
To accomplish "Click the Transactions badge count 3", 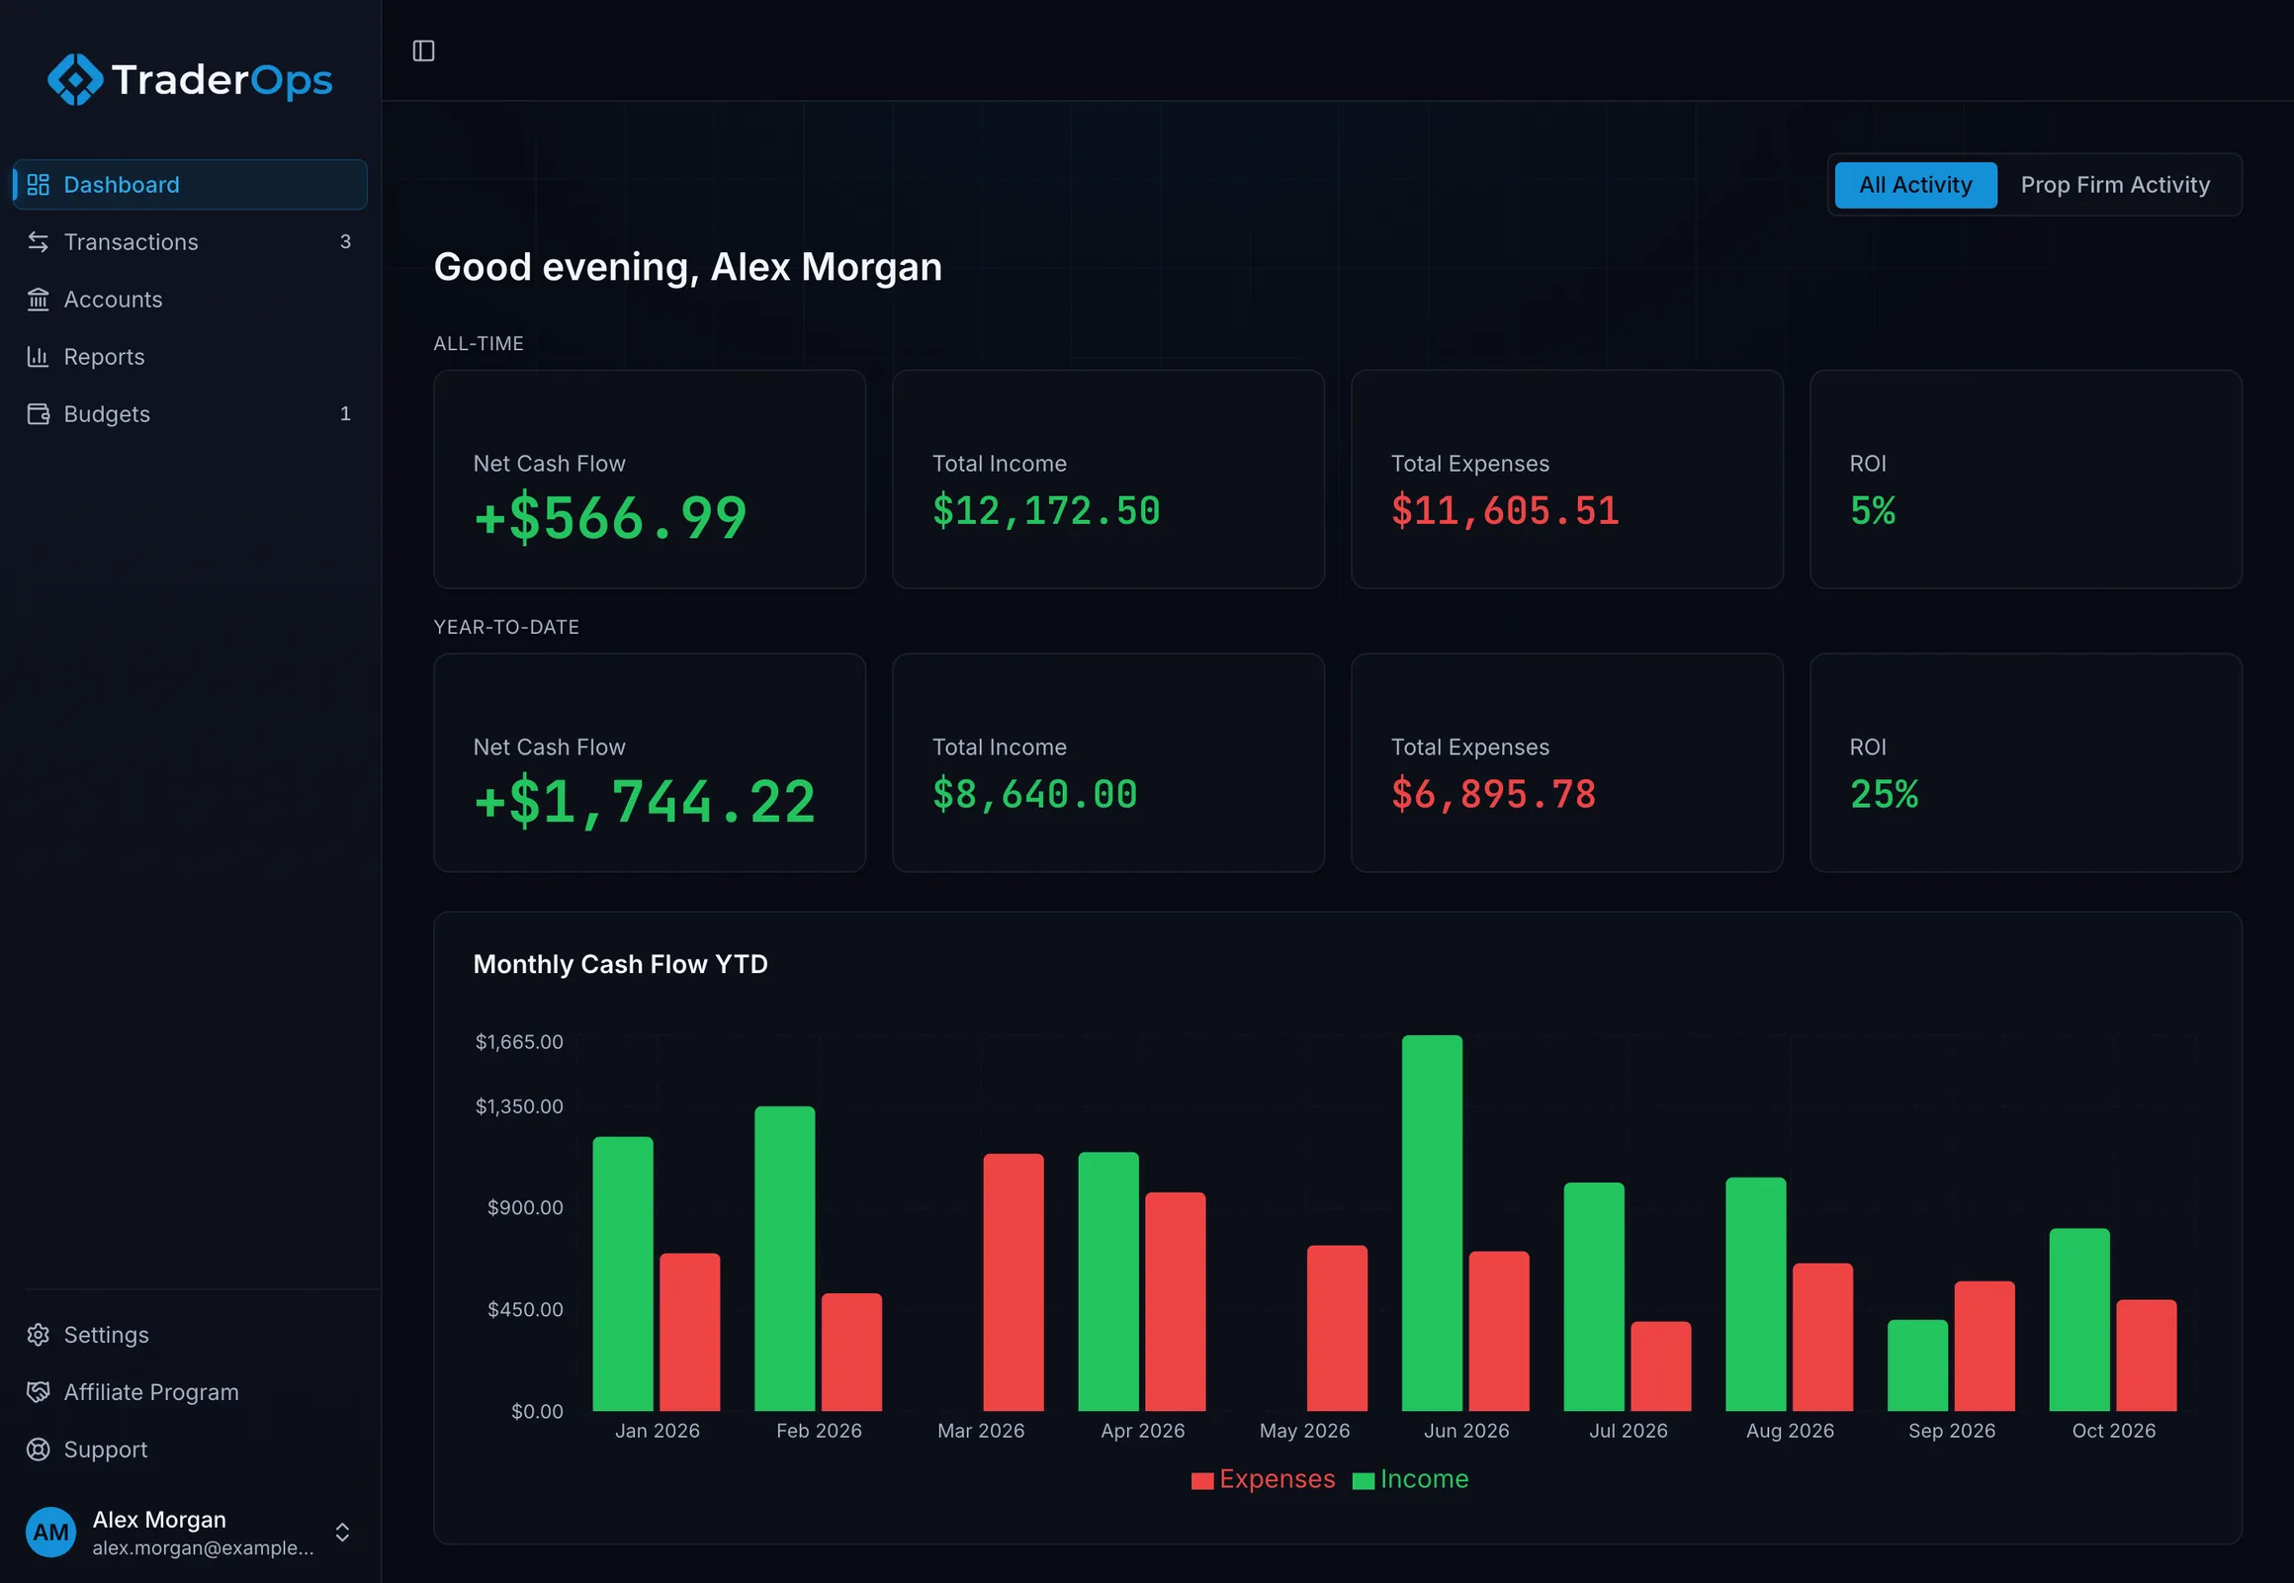I will (x=345, y=242).
